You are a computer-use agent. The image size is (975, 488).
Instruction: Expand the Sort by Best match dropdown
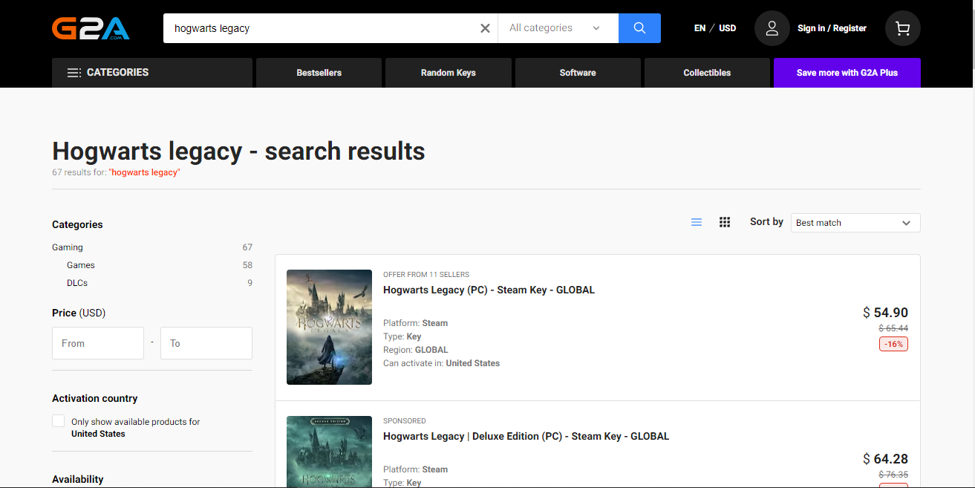pyautogui.click(x=855, y=223)
